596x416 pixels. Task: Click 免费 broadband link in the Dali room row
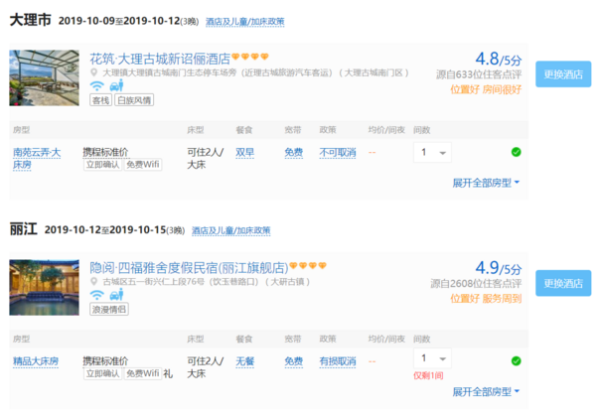[x=293, y=152]
